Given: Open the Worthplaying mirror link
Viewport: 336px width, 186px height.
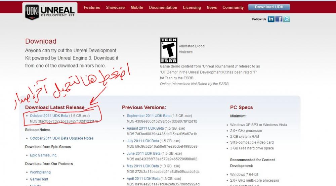Looking at the screenshot, I should [40, 172].
